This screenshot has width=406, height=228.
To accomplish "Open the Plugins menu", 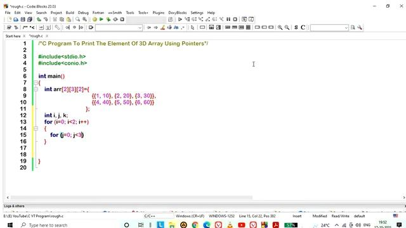I will point(159,13).
